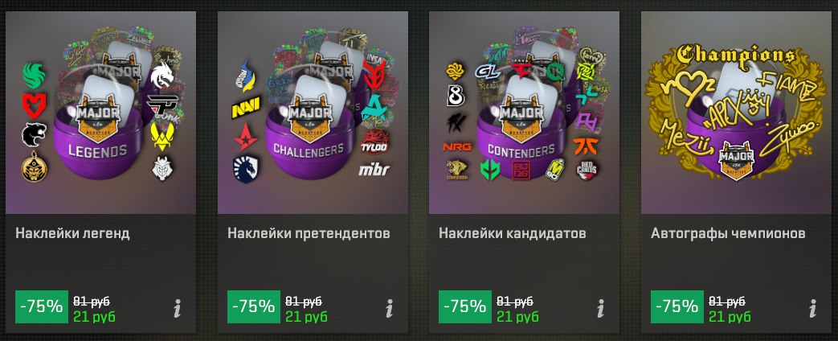Click the NRG logo sticker
The image size is (838, 341).
(x=456, y=146)
